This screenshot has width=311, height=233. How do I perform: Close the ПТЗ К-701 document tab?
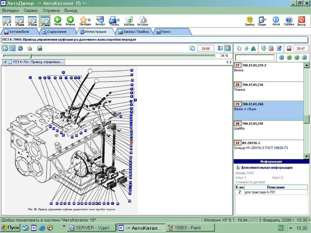coord(5,62)
